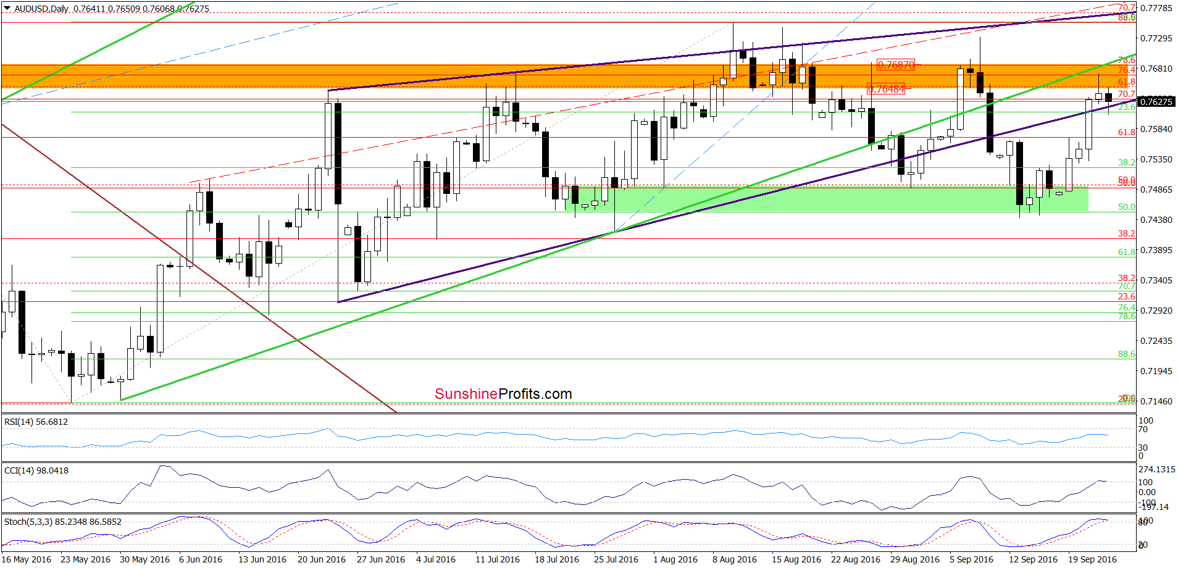This screenshot has height=568, width=1178.
Task: Click the Stoch(5,3,3) indicator label
Action: click(x=62, y=522)
